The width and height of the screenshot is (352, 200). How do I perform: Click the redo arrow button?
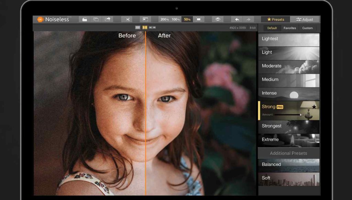248,19
